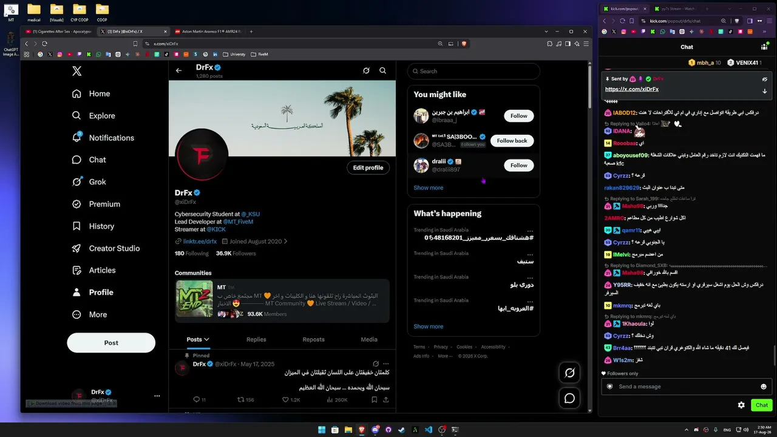Open Steam from the taskbar
This screenshot has height=437, width=777.
pos(402,430)
